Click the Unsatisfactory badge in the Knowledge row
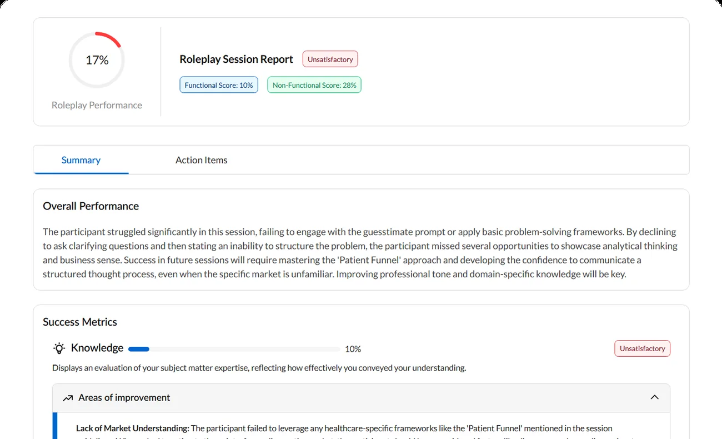722x439 pixels. coord(643,348)
